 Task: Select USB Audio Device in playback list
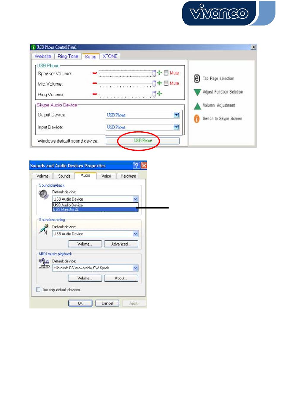tap(95, 205)
